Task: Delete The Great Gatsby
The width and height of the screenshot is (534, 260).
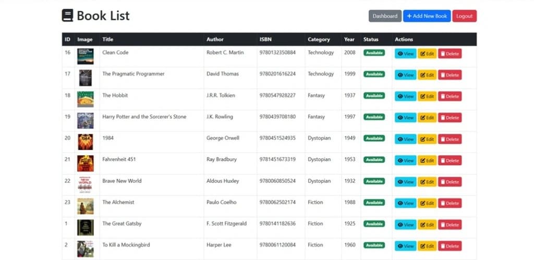Action: [450, 225]
